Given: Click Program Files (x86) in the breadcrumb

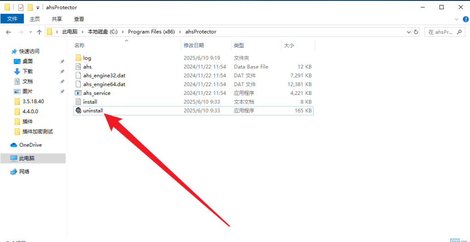Looking at the screenshot, I should (151, 32).
